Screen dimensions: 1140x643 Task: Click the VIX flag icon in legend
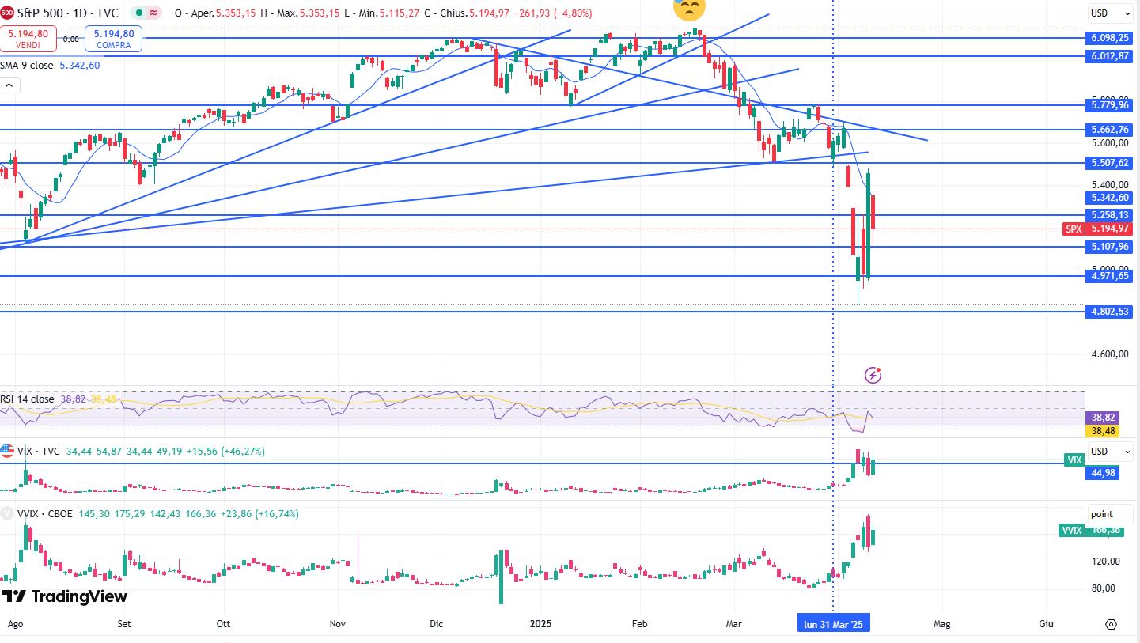tap(7, 451)
